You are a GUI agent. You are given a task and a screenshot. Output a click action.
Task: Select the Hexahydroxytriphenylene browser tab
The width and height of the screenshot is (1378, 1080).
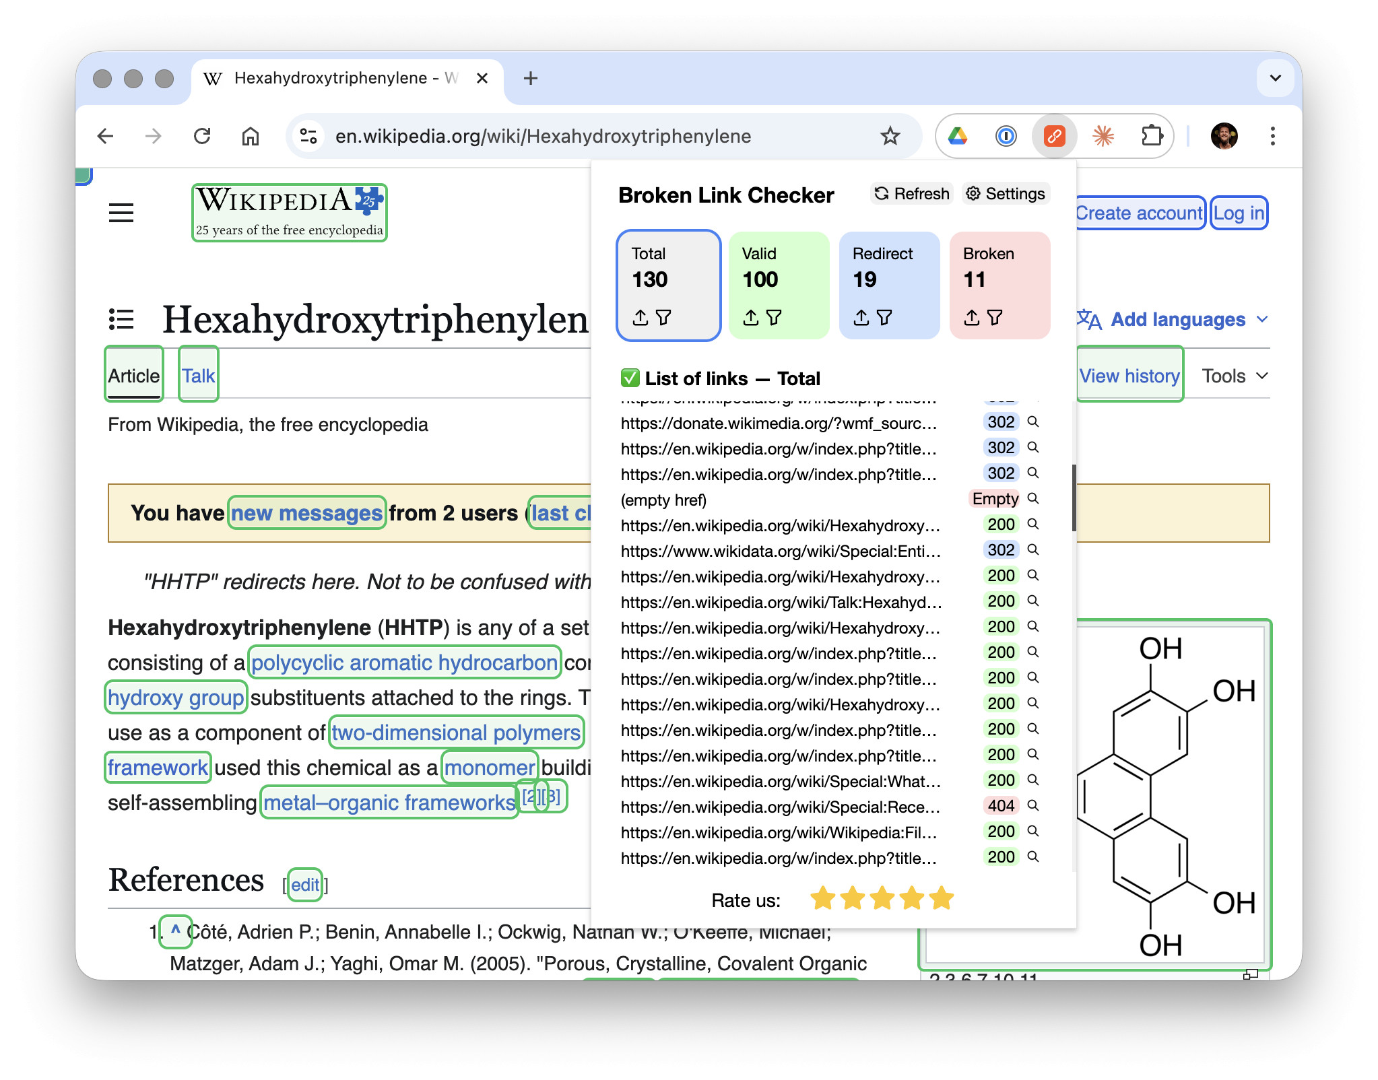pos(347,79)
